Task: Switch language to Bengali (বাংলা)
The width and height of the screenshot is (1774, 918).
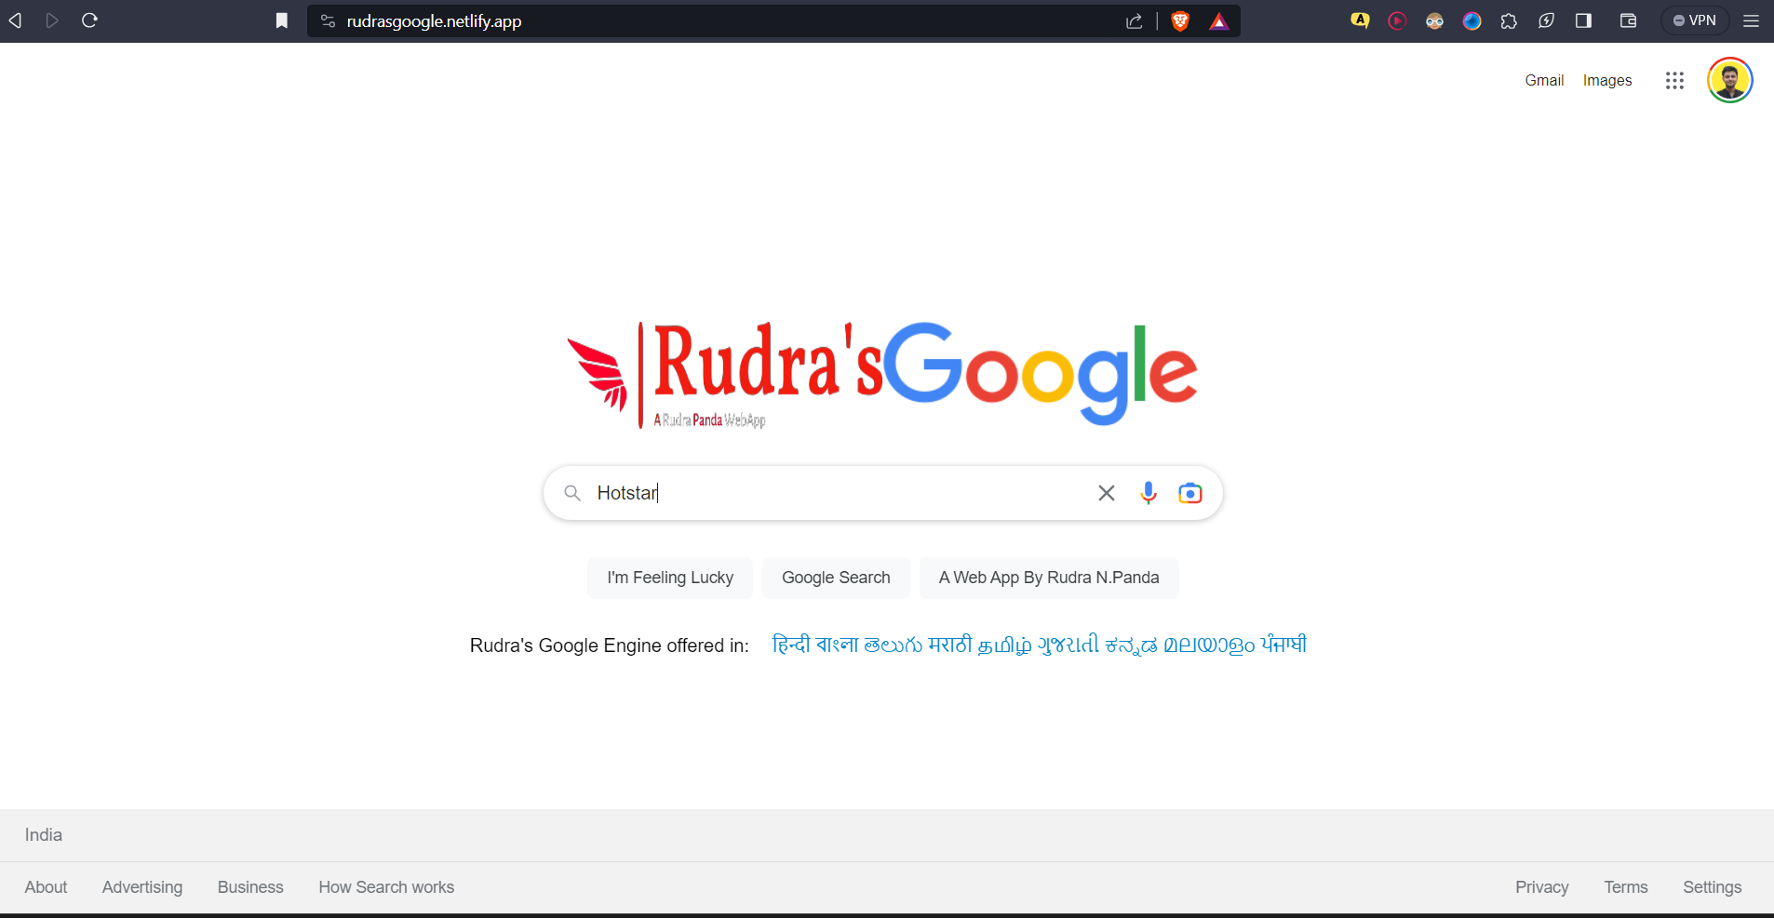Action: tap(838, 645)
